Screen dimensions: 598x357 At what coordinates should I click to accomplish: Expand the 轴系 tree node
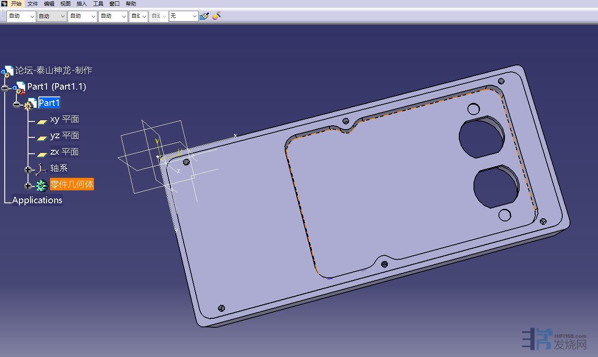pos(28,170)
